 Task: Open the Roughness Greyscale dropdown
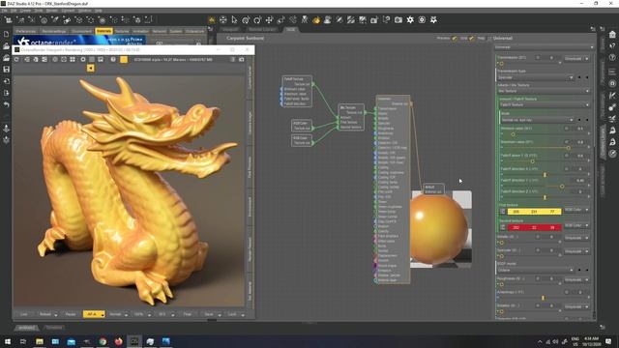[576, 280]
